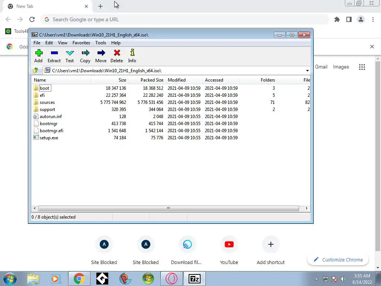Dismiss the Chrome notification bar
381x286 pixels.
[372, 47]
